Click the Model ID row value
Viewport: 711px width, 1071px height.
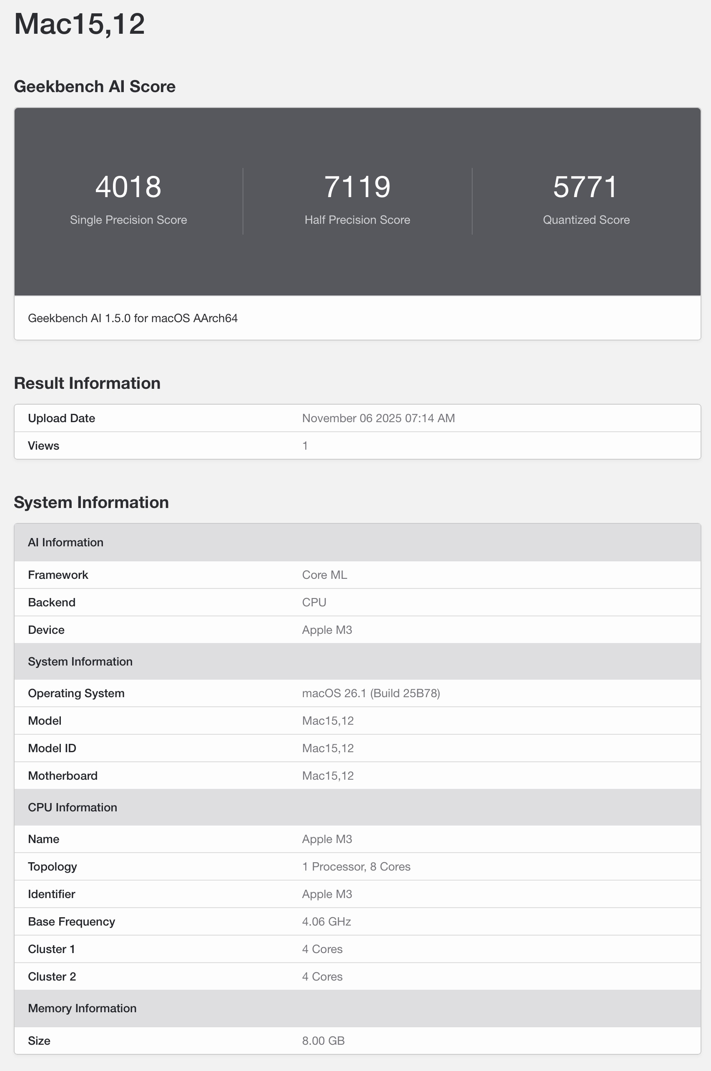tap(328, 748)
